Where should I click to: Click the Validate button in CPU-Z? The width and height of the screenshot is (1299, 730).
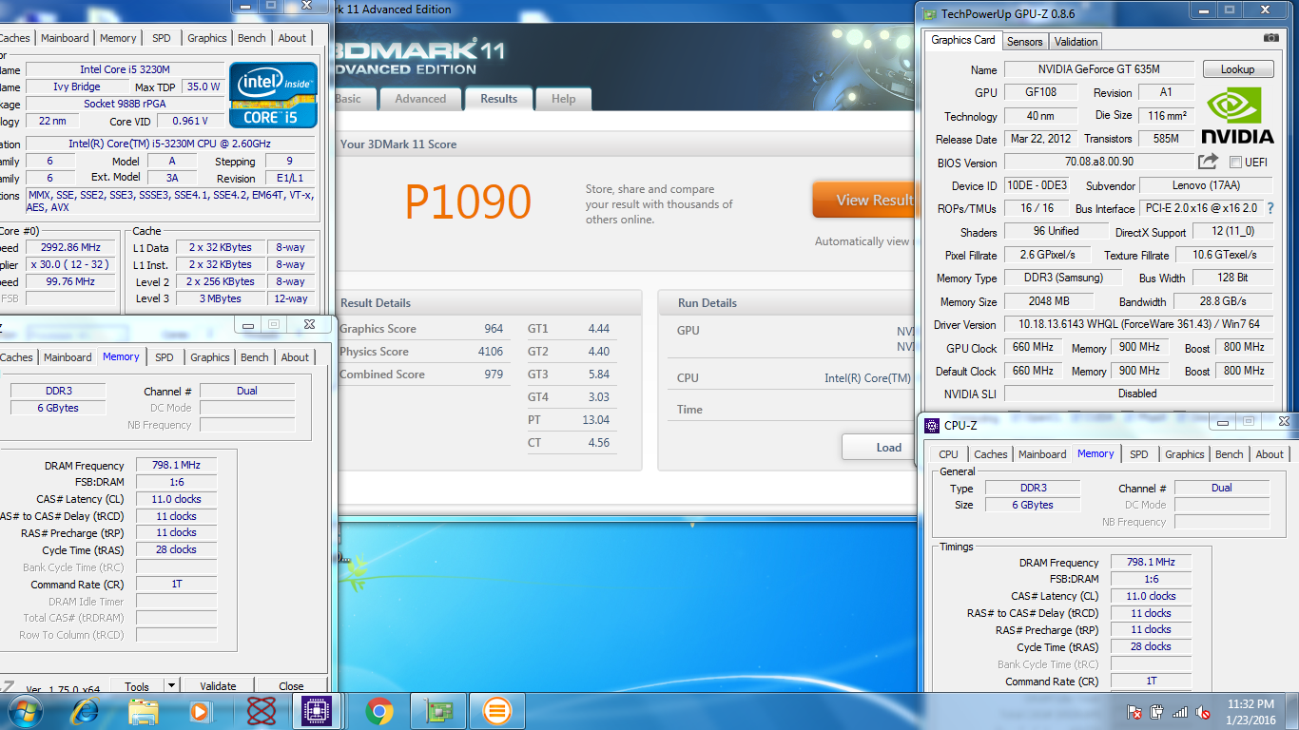(218, 685)
